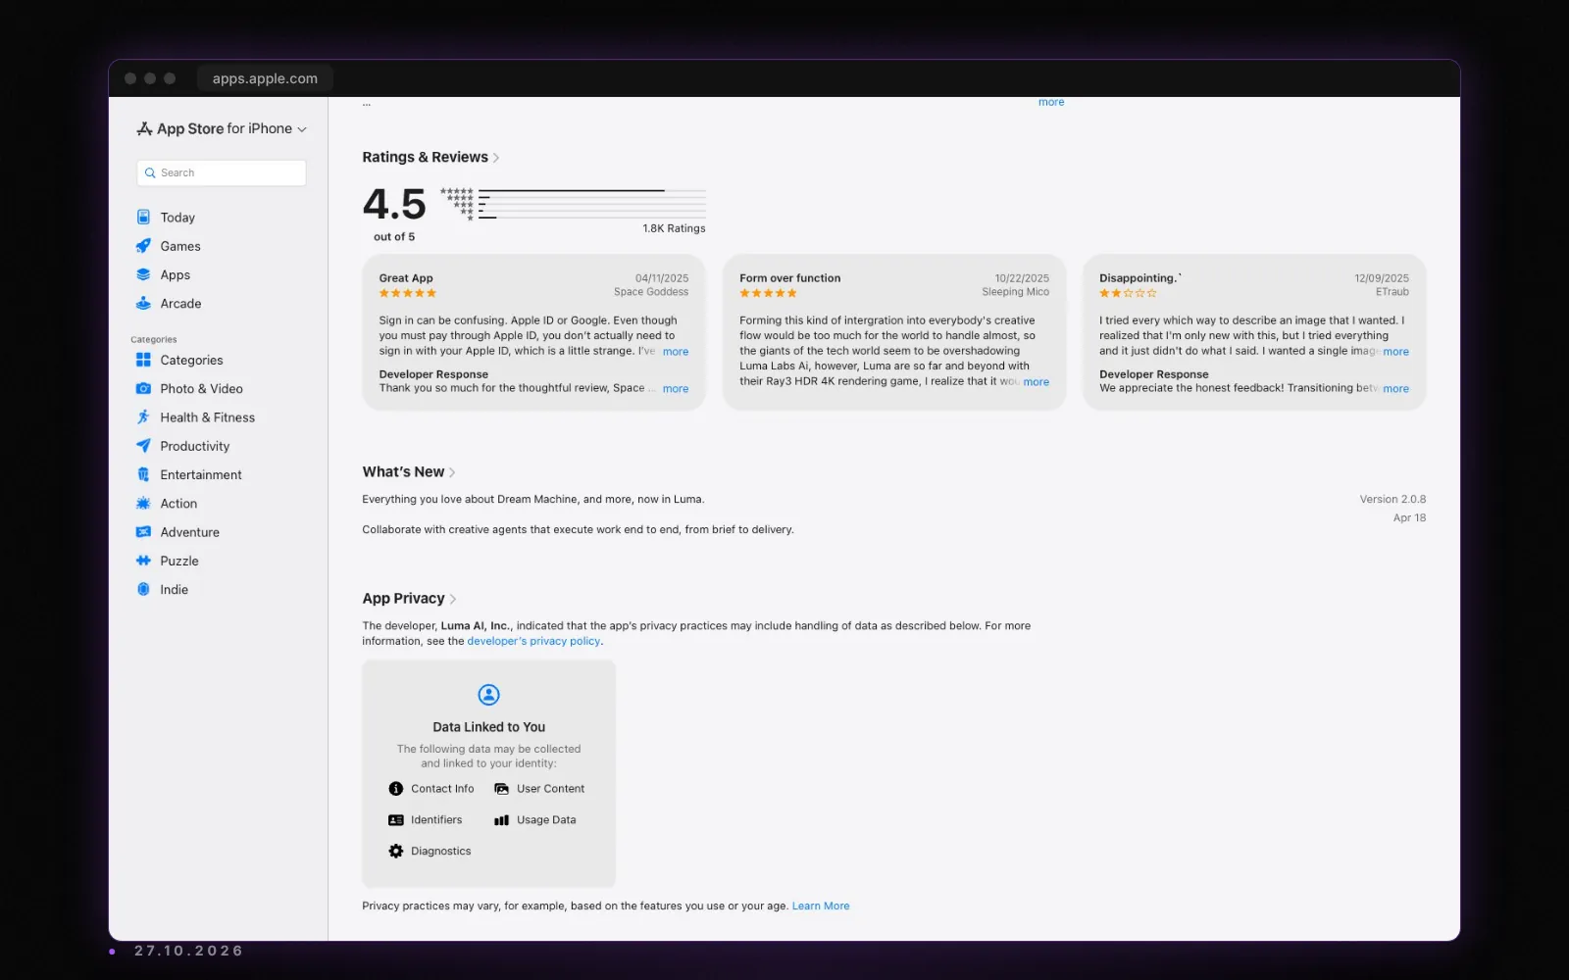1569x980 pixels.
Task: Open the developer's privacy policy link
Action: point(533,641)
